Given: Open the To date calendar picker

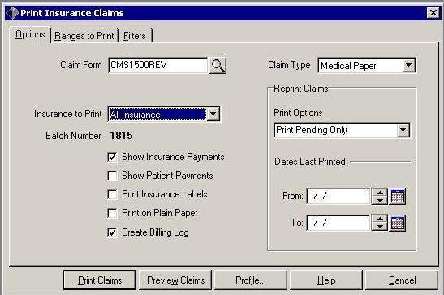Looking at the screenshot, I should pyautogui.click(x=397, y=223).
